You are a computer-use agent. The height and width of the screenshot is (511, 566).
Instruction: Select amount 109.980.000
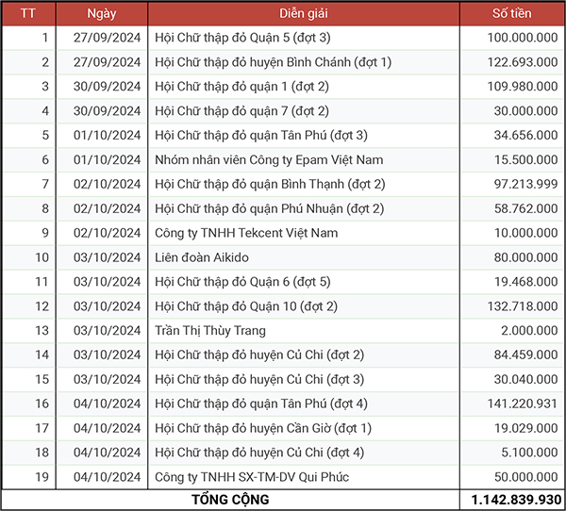[x=523, y=87]
